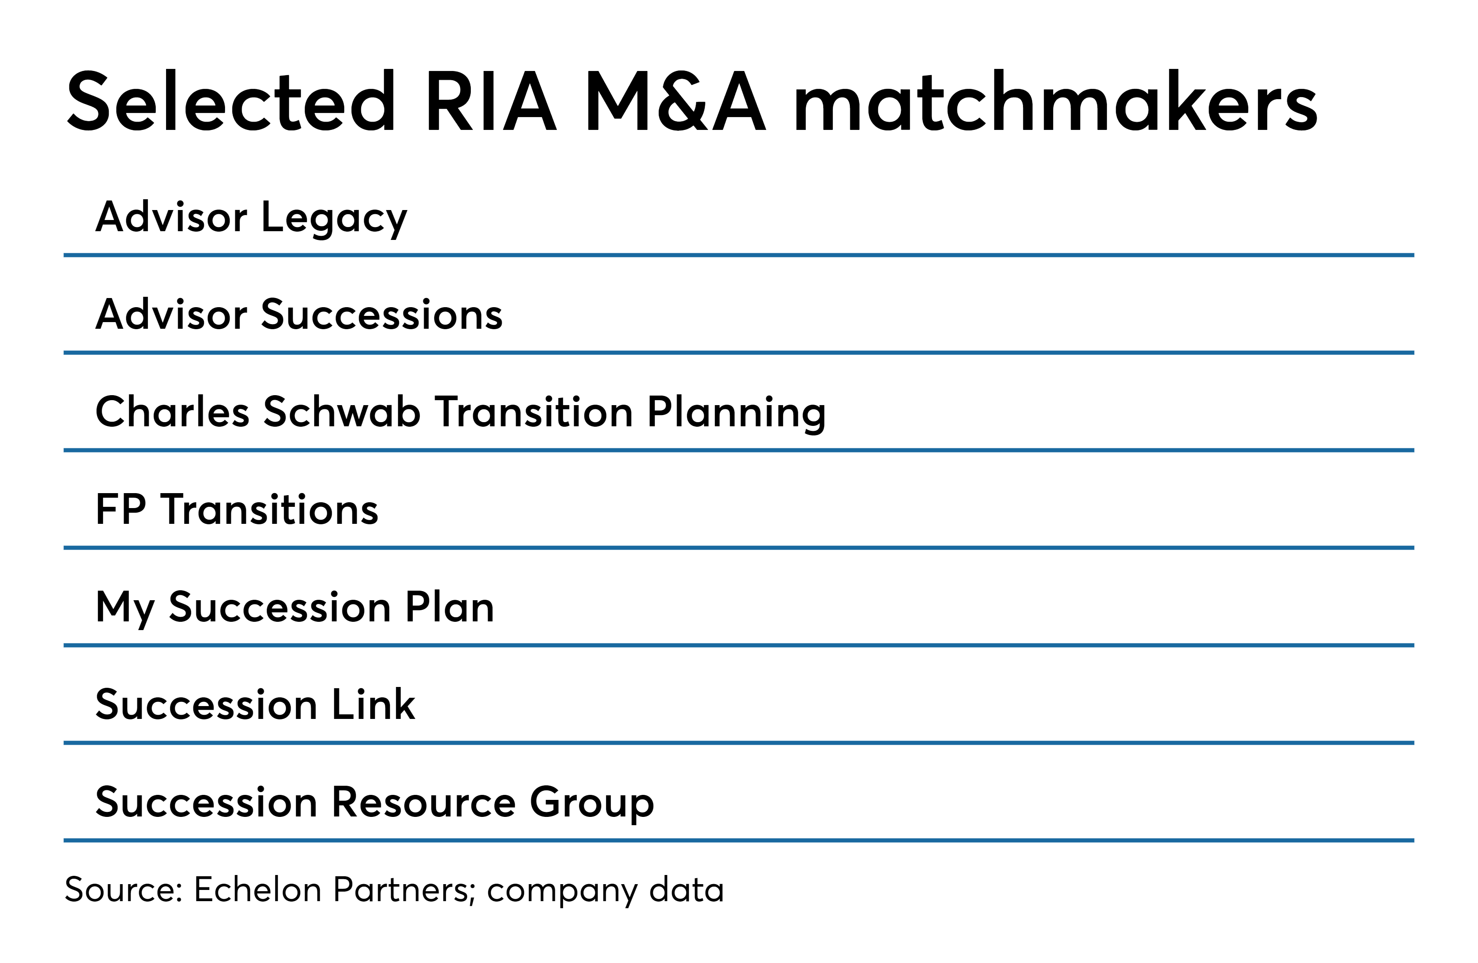The width and height of the screenshot is (1478, 963).
Task: Click blue line under Advisor Successions
Action: 739,353
